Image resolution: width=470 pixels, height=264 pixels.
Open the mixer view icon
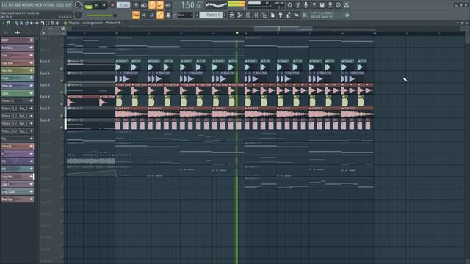(x=256, y=15)
